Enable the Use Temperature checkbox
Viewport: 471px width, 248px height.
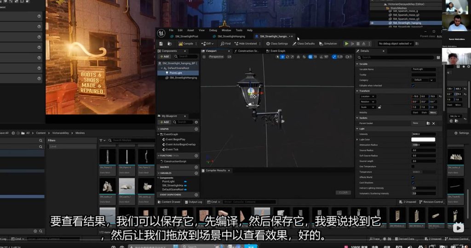point(413,166)
